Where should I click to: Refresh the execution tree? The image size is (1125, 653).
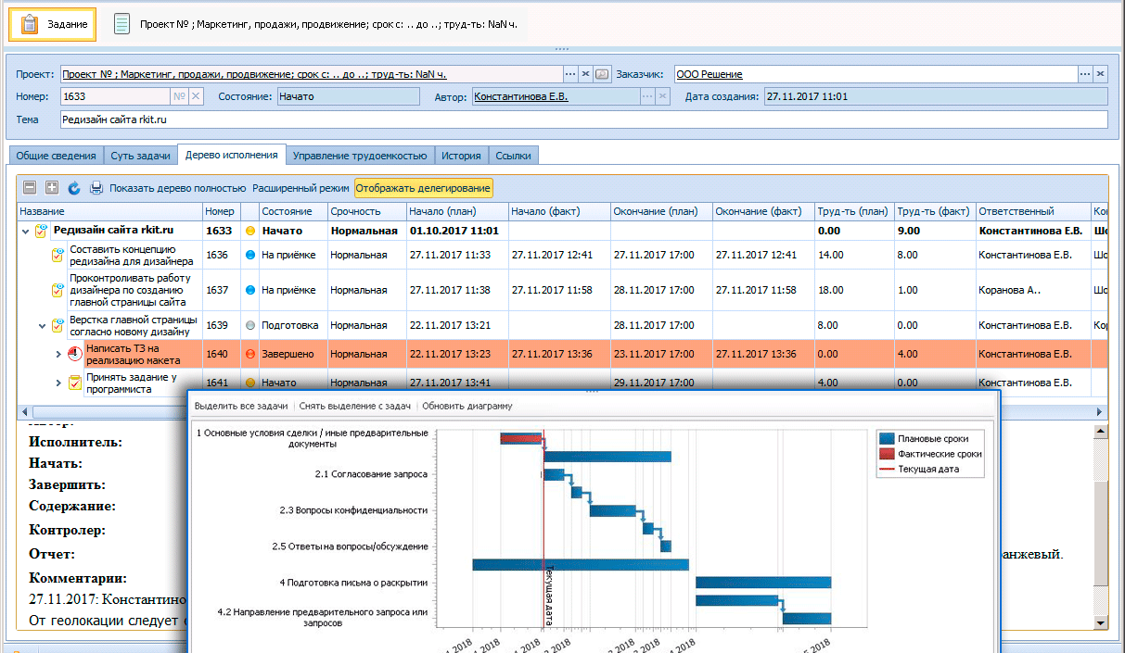[x=74, y=188]
